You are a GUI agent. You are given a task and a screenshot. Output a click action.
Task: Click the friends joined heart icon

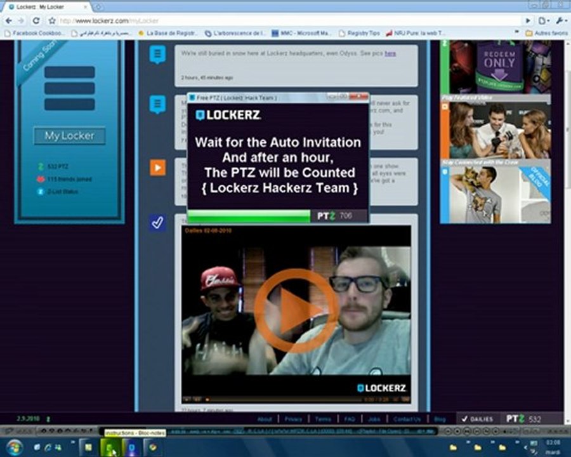(x=41, y=179)
